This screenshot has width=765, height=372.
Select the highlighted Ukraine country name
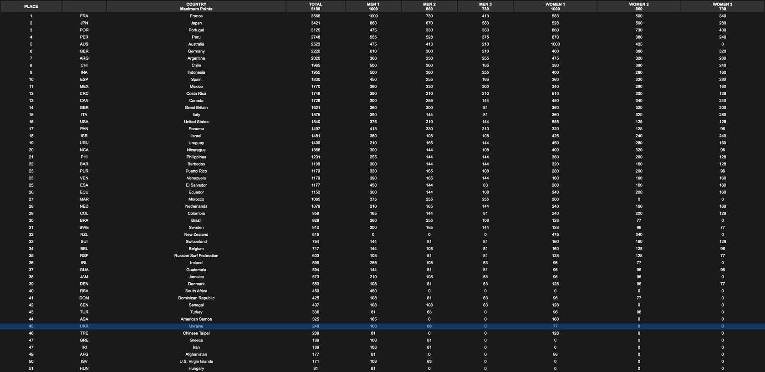(196, 326)
